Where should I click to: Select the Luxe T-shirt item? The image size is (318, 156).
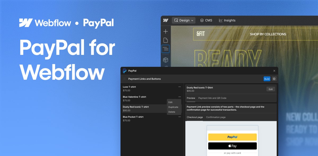[x=152, y=89]
